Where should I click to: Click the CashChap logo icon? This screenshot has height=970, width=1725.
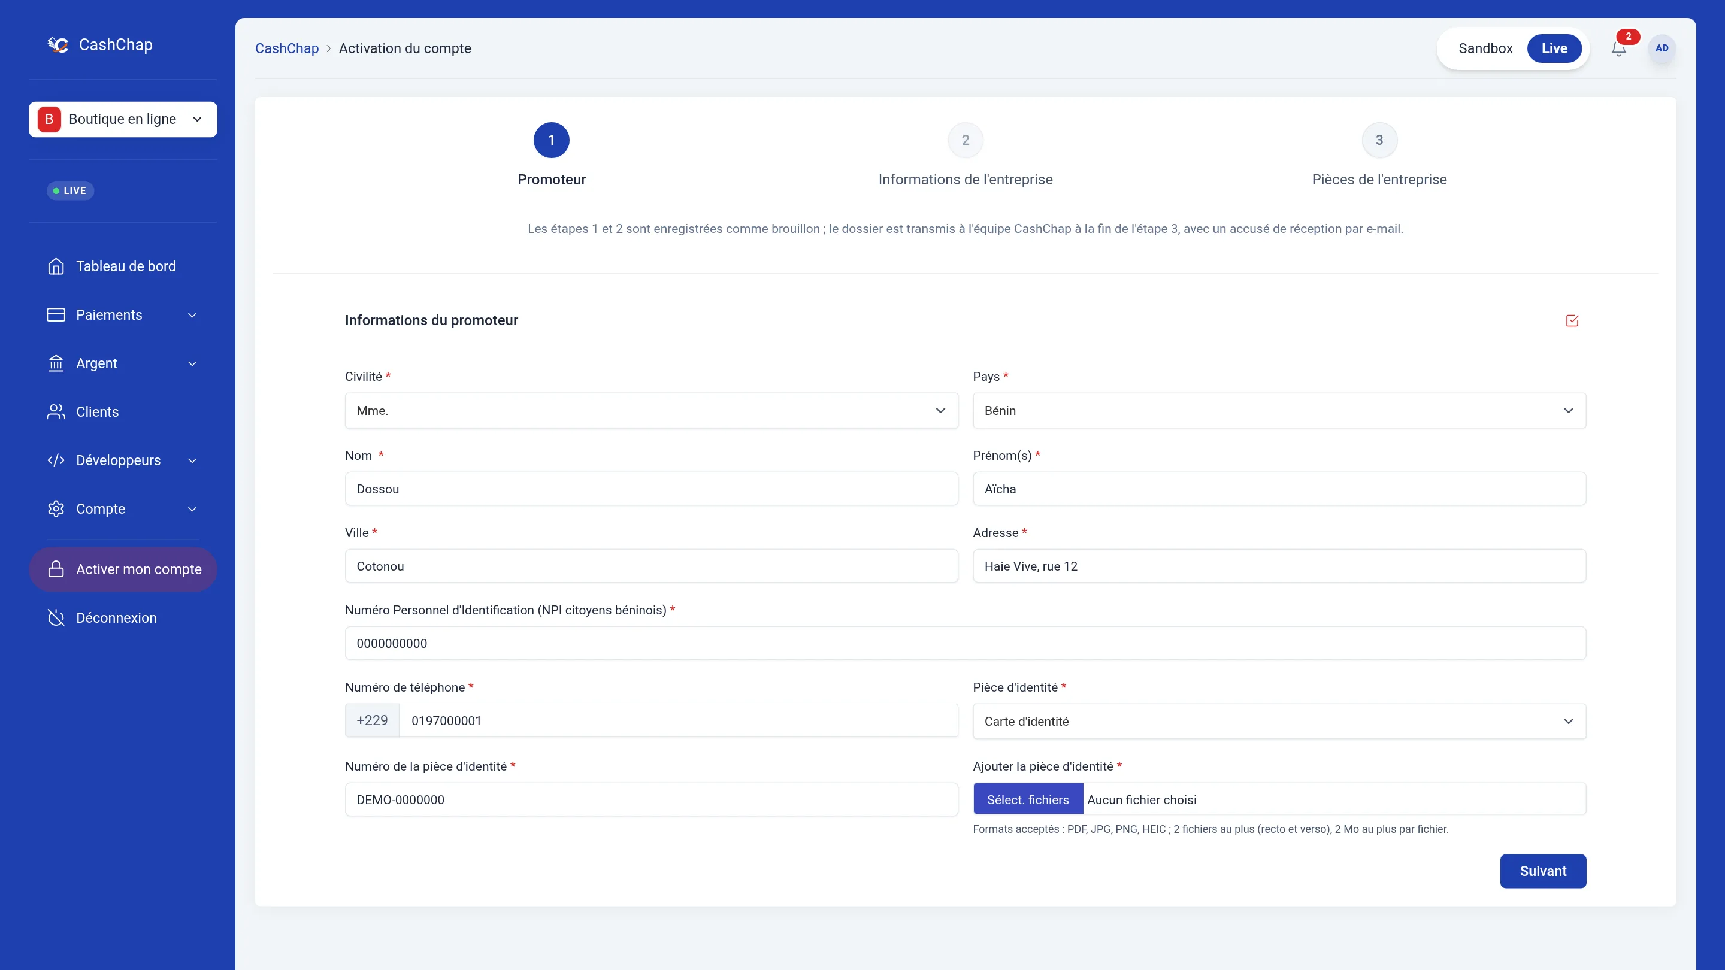pyautogui.click(x=58, y=45)
